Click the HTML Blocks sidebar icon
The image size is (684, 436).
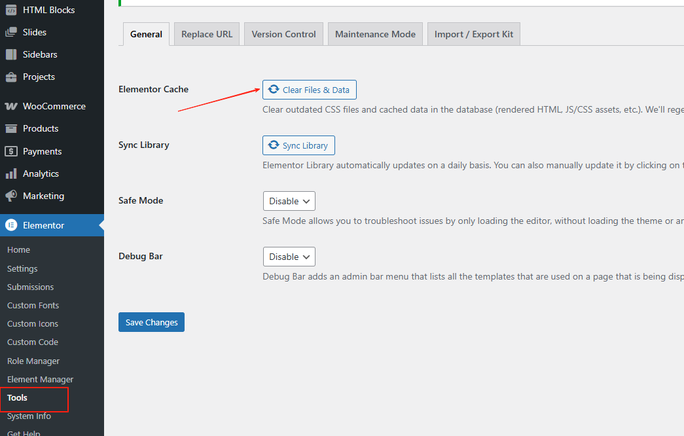(x=11, y=10)
